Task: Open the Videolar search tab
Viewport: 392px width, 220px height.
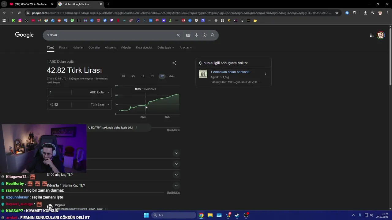Action: [126, 47]
